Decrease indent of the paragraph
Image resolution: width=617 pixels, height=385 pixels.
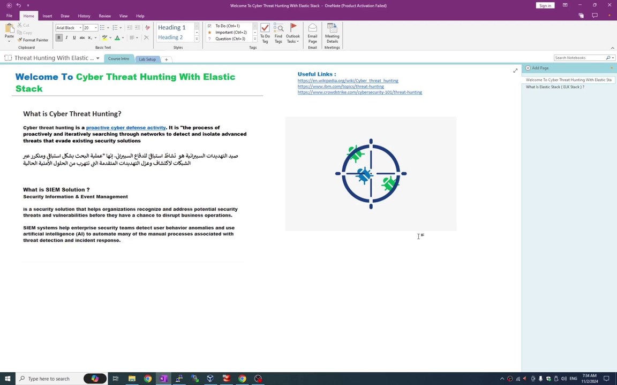point(130,27)
